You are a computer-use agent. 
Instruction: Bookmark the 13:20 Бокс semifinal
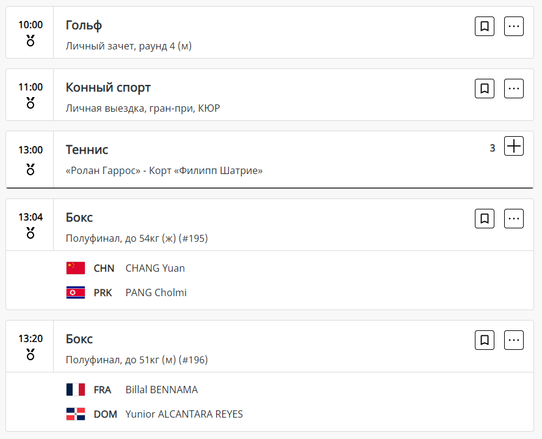[x=485, y=340]
